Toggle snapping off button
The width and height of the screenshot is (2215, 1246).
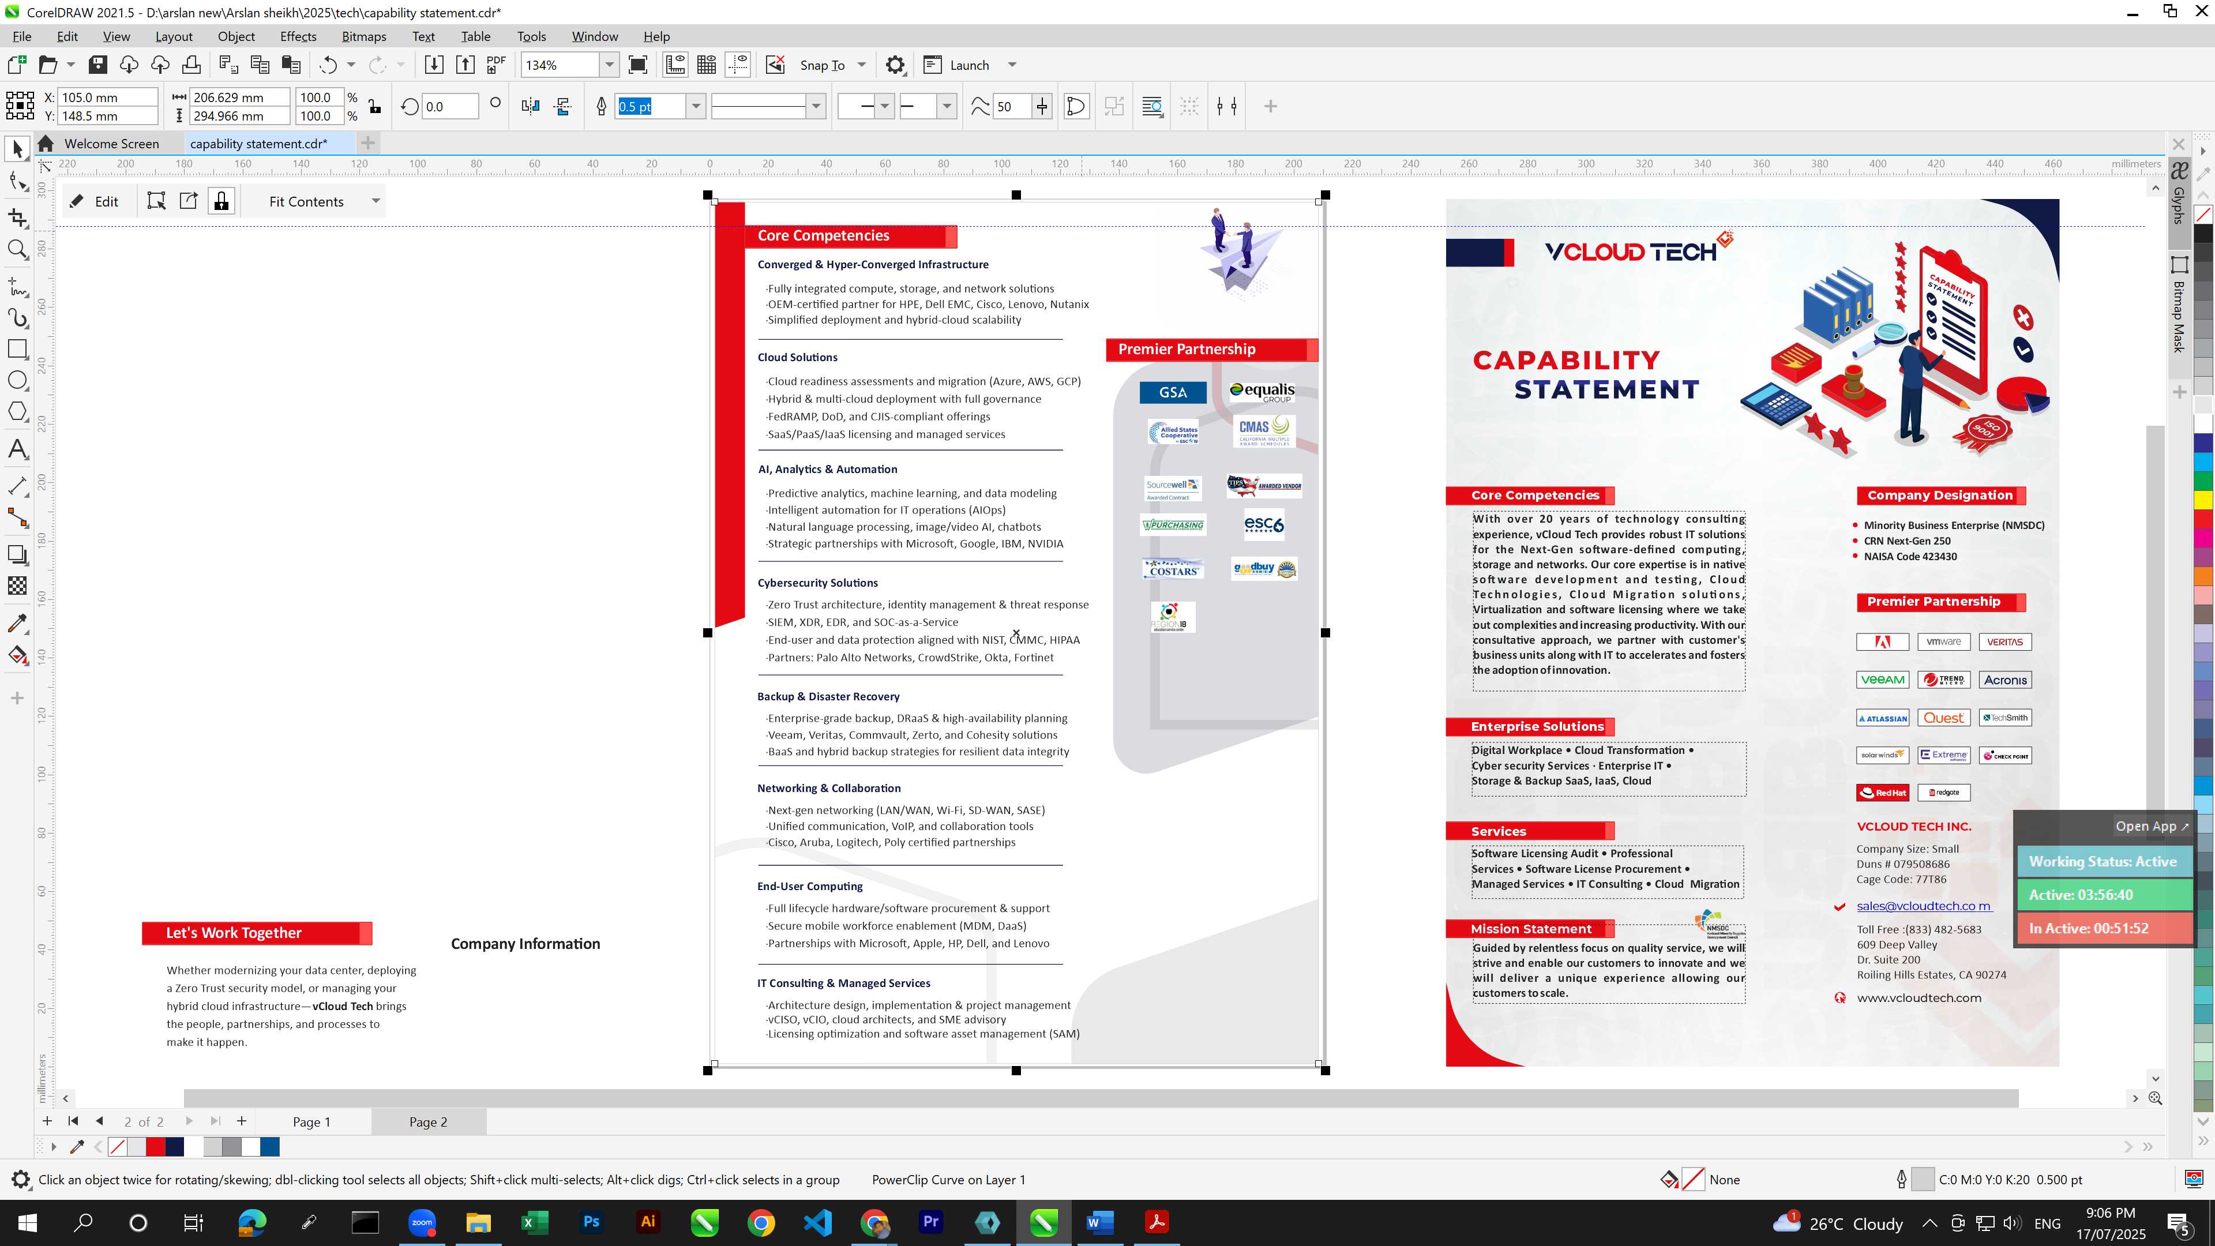pos(775,65)
